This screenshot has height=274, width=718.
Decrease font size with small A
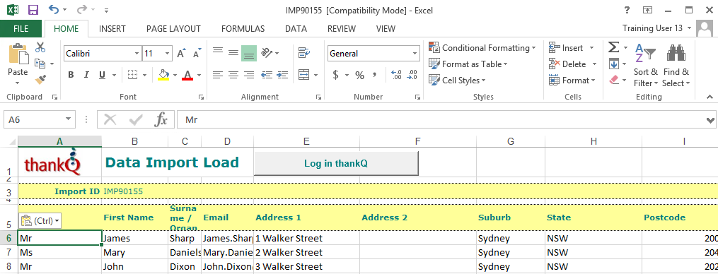[x=197, y=54]
